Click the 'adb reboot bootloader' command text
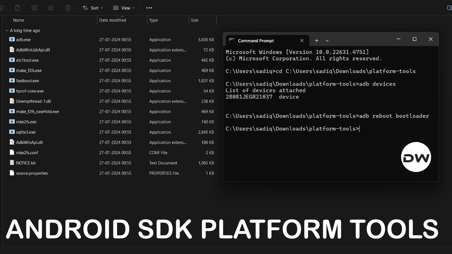This screenshot has width=452, height=254. 394,116
